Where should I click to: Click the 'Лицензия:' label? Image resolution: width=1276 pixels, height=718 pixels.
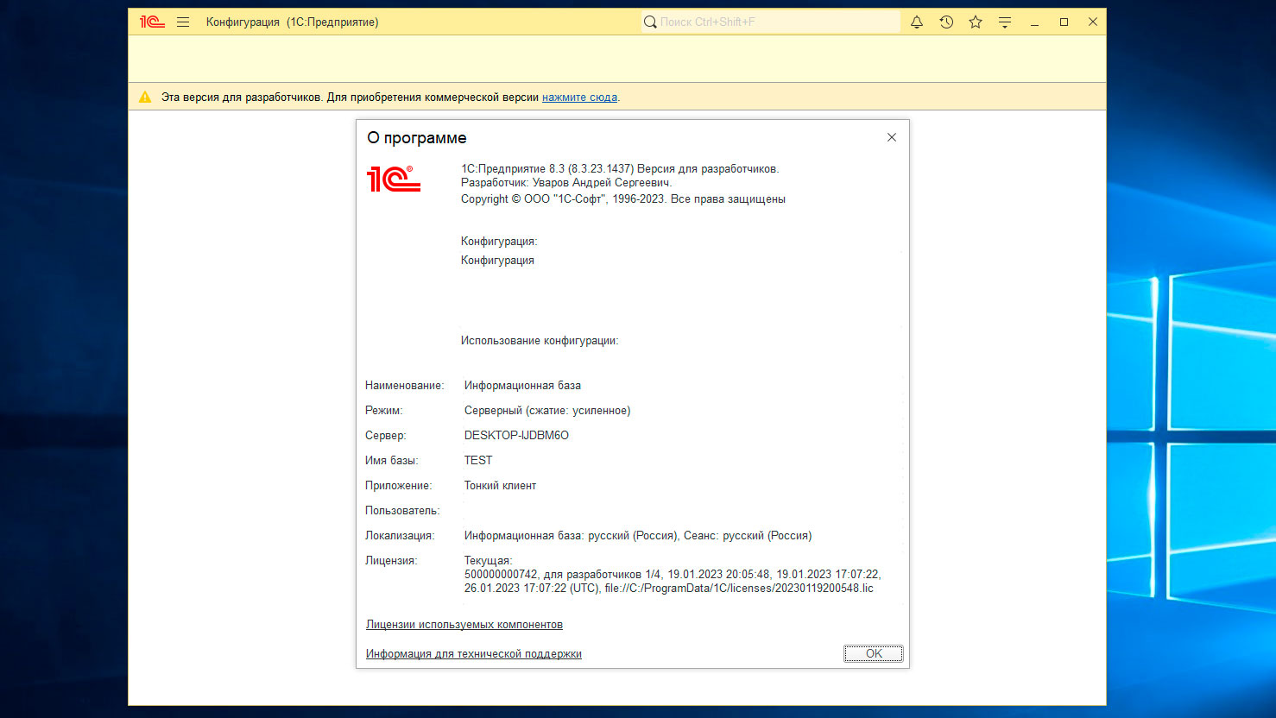pos(391,560)
